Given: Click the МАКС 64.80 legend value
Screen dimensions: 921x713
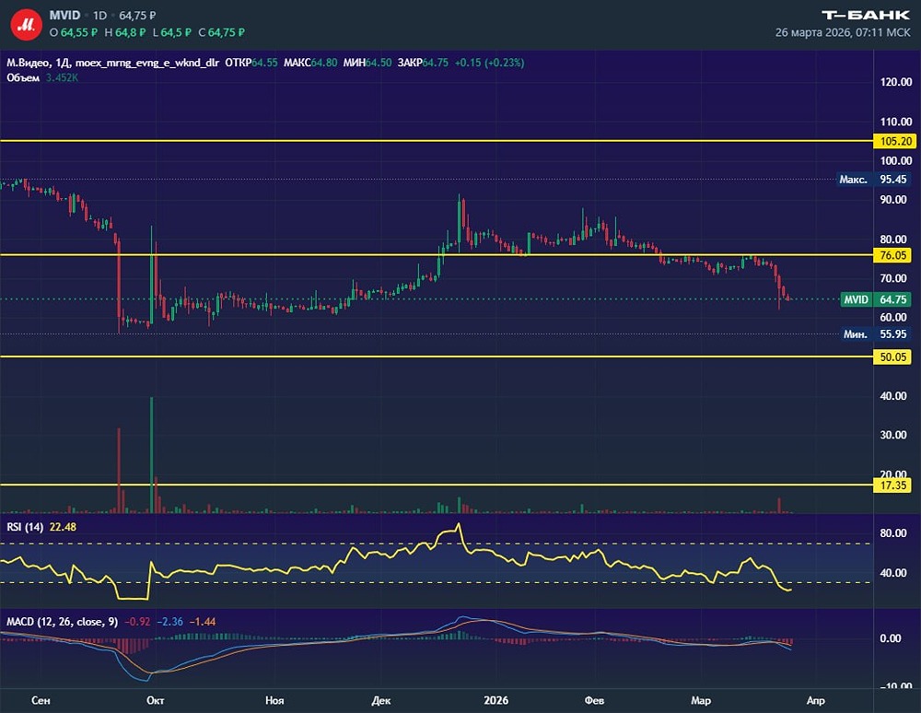Looking at the screenshot, I should [x=310, y=63].
